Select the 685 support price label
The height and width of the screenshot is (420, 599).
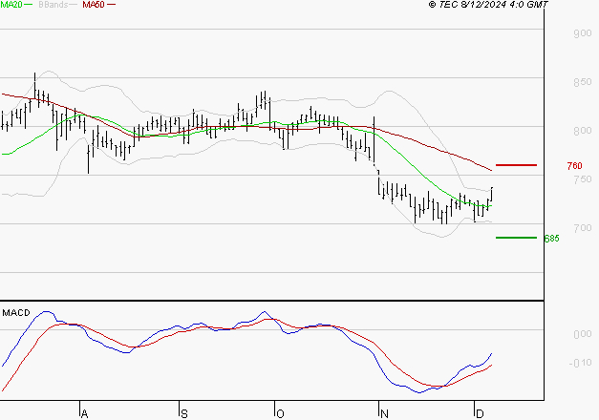[550, 239]
